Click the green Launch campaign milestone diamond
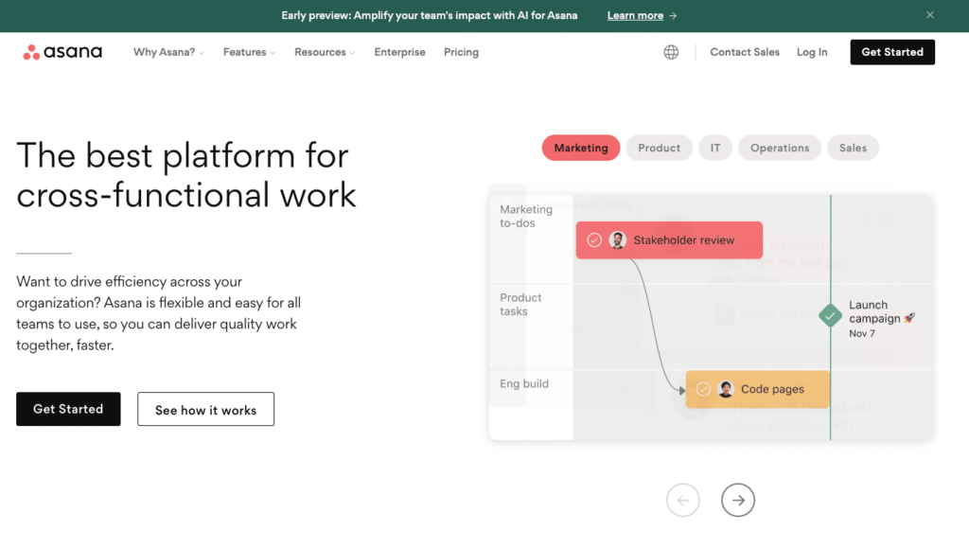 (830, 316)
